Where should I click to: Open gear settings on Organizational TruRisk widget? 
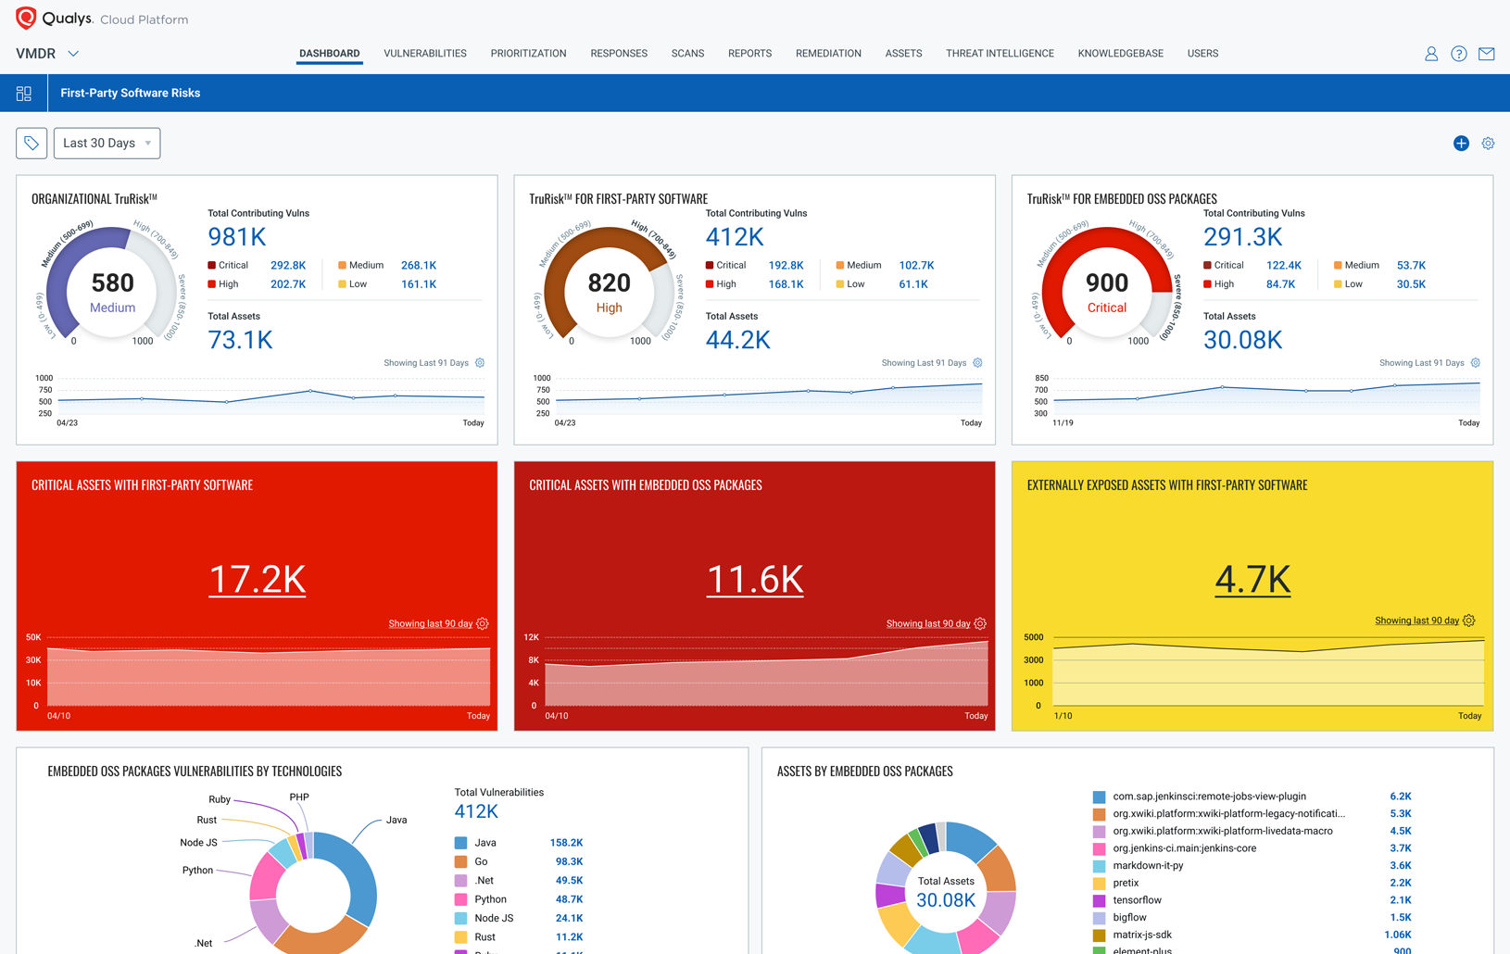pos(480,363)
